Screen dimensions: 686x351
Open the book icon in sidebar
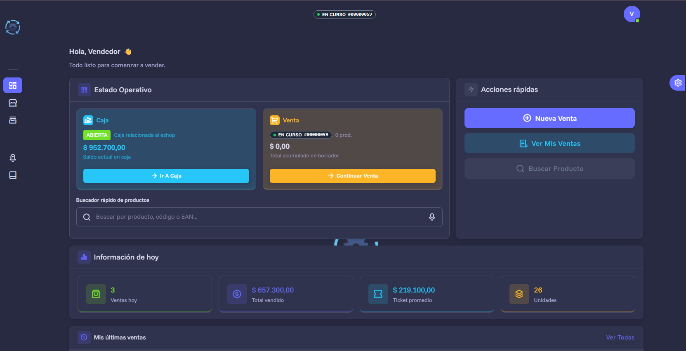tap(13, 175)
